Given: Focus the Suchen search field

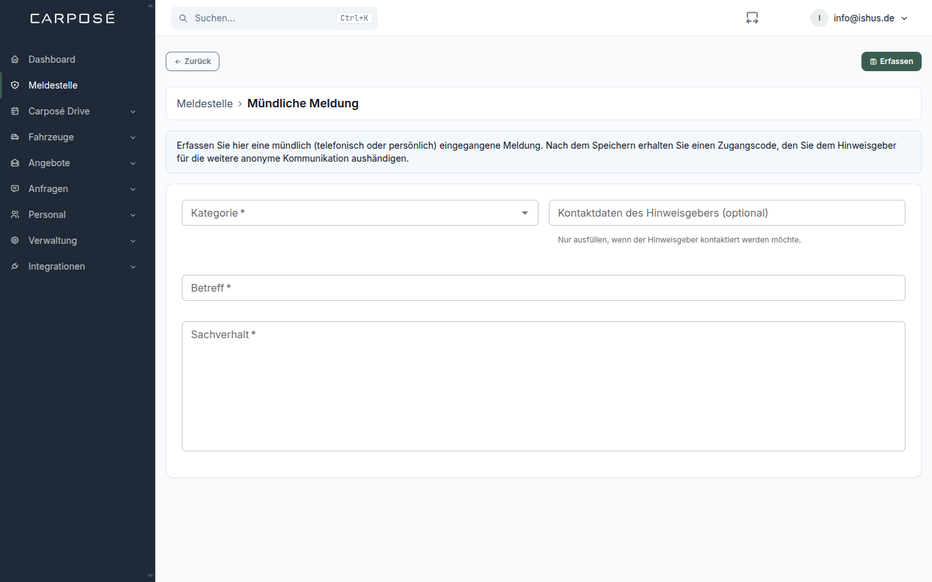Looking at the screenshot, I should pos(274,18).
